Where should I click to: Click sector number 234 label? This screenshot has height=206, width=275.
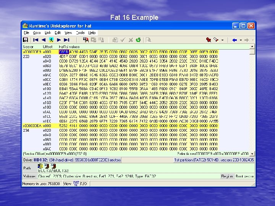[x=26, y=130]
